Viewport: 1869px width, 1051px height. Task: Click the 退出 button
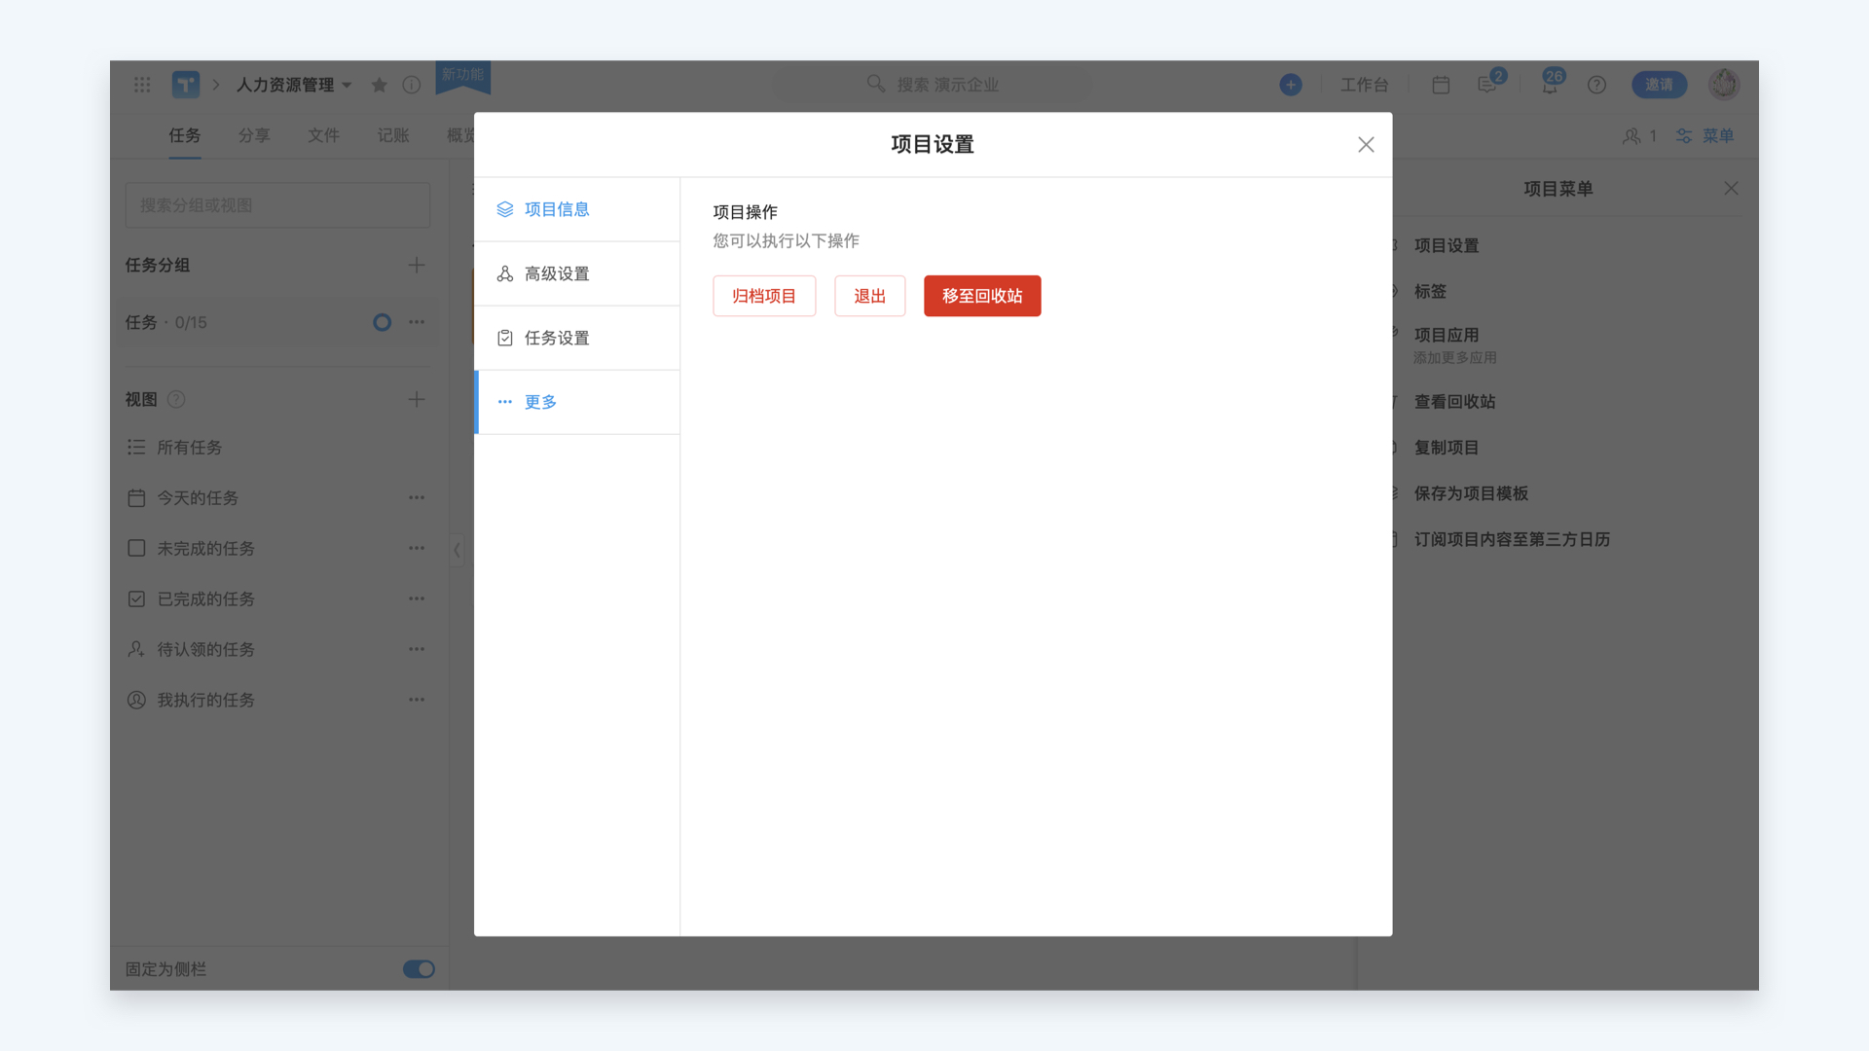click(869, 296)
